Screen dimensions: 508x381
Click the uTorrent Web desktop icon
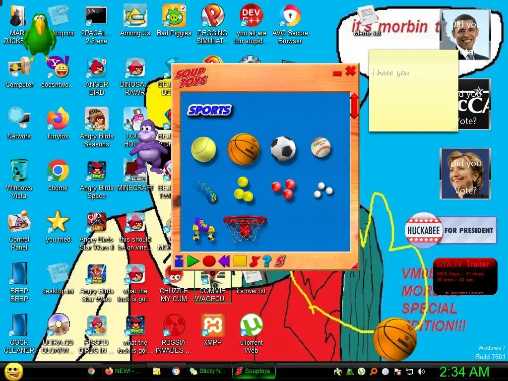[x=251, y=334]
